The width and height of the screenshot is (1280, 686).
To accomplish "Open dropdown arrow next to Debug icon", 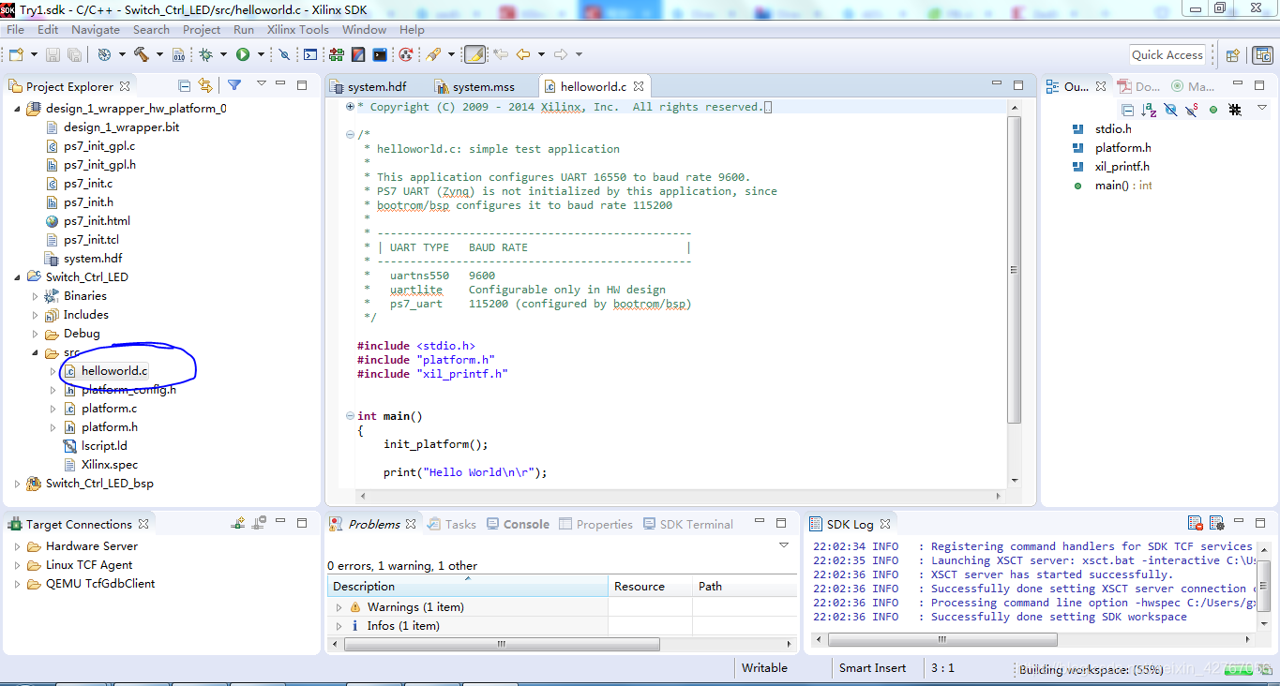I will click(223, 55).
